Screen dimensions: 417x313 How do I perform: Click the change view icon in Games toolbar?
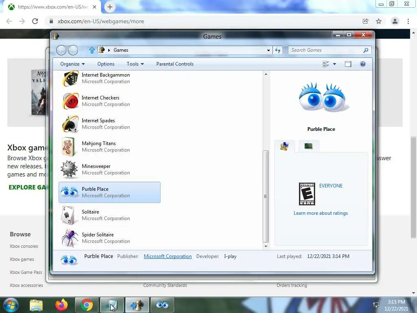326,64
